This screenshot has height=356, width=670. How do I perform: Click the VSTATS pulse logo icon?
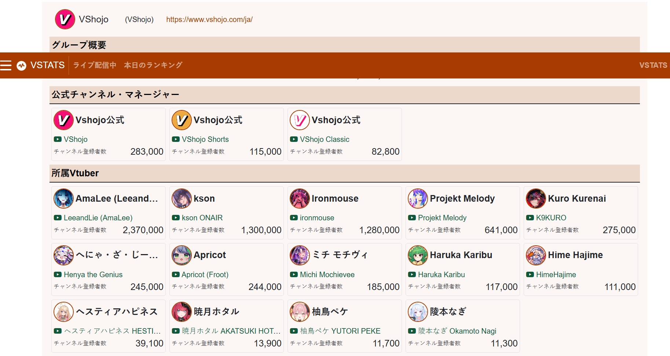click(22, 65)
